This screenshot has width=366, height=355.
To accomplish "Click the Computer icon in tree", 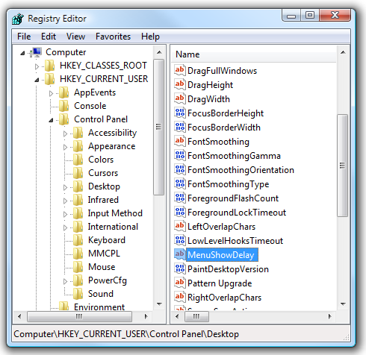I will click(36, 52).
